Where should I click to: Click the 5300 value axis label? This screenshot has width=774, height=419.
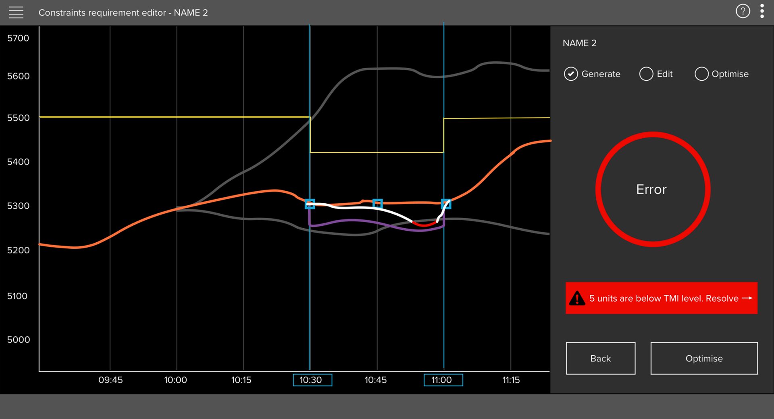(18, 206)
